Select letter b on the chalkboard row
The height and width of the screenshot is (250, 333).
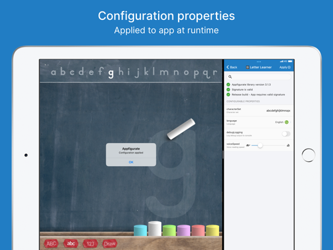(x=63, y=72)
